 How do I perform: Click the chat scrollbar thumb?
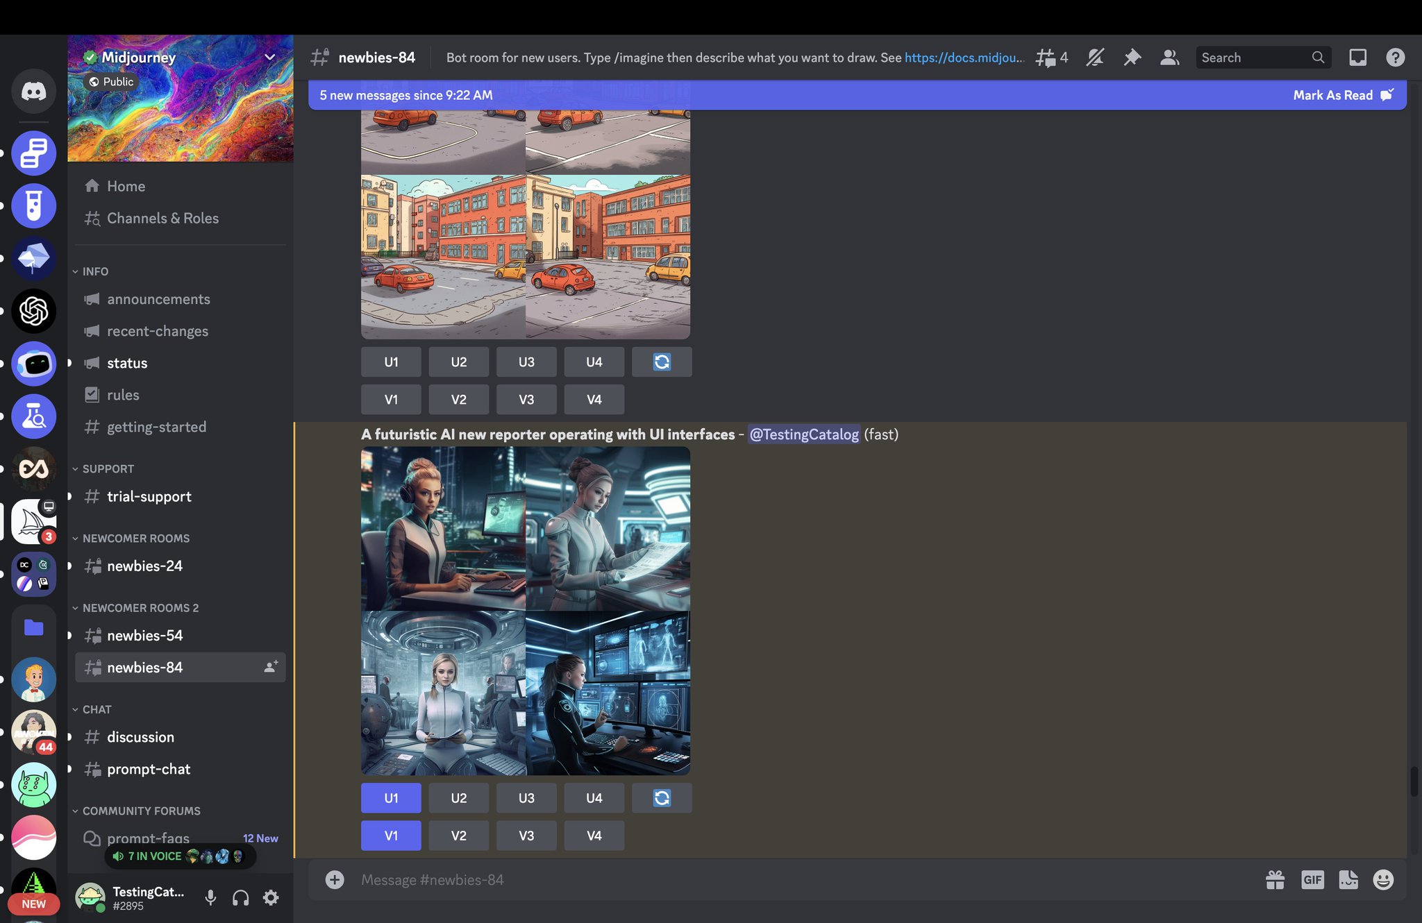1414,781
